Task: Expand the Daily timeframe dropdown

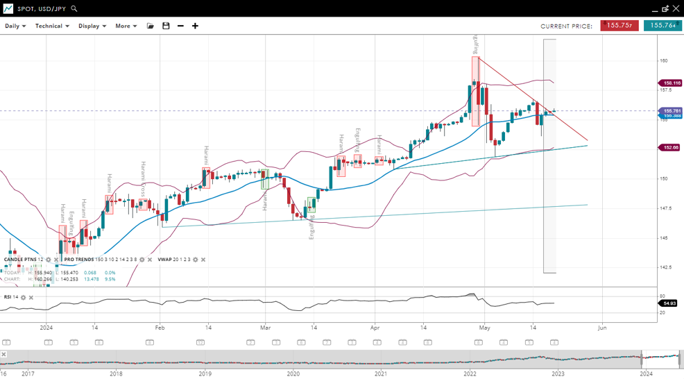Action: [15, 26]
